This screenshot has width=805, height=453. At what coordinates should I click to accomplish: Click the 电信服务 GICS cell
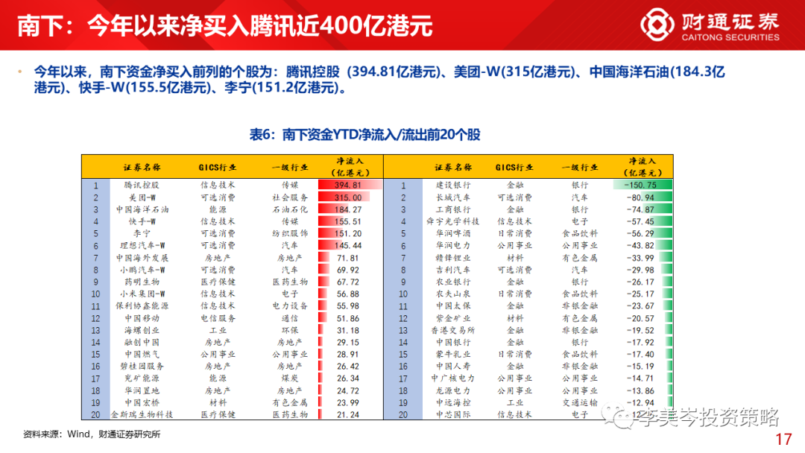(x=218, y=318)
